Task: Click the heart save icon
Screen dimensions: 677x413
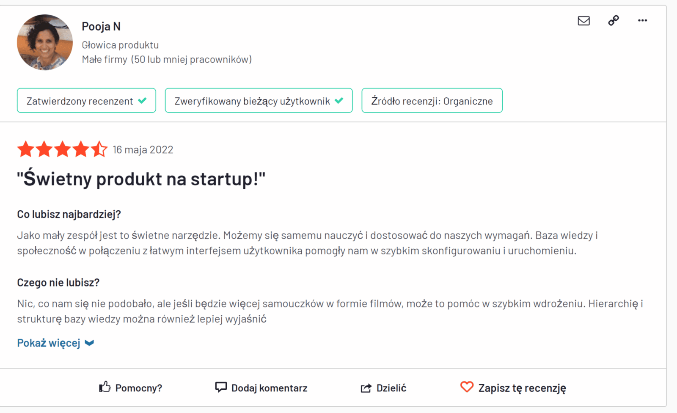Action: click(467, 387)
